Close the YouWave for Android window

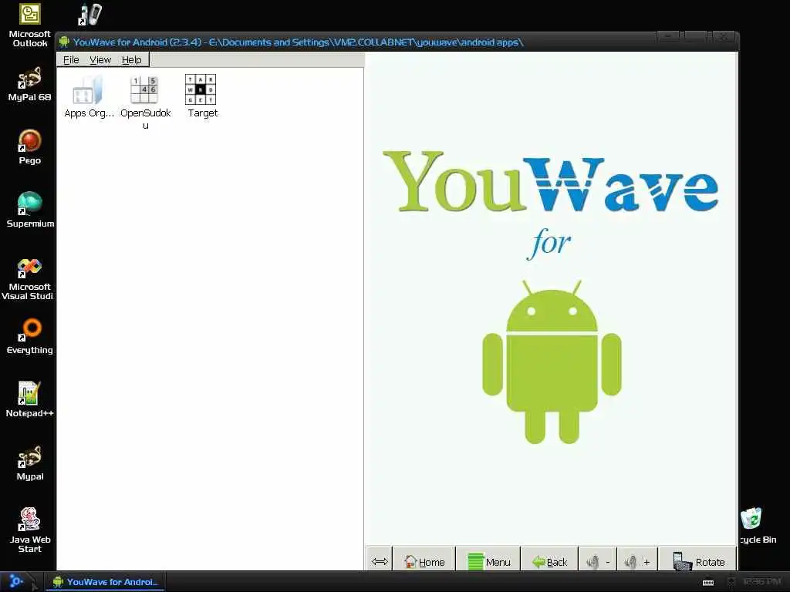point(724,37)
